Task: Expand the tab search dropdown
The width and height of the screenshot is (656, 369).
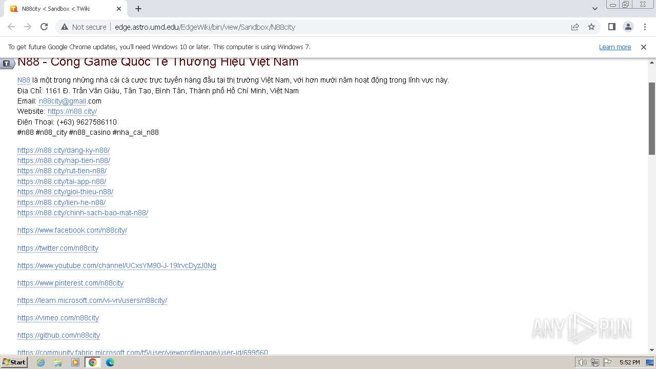Action: click(594, 9)
